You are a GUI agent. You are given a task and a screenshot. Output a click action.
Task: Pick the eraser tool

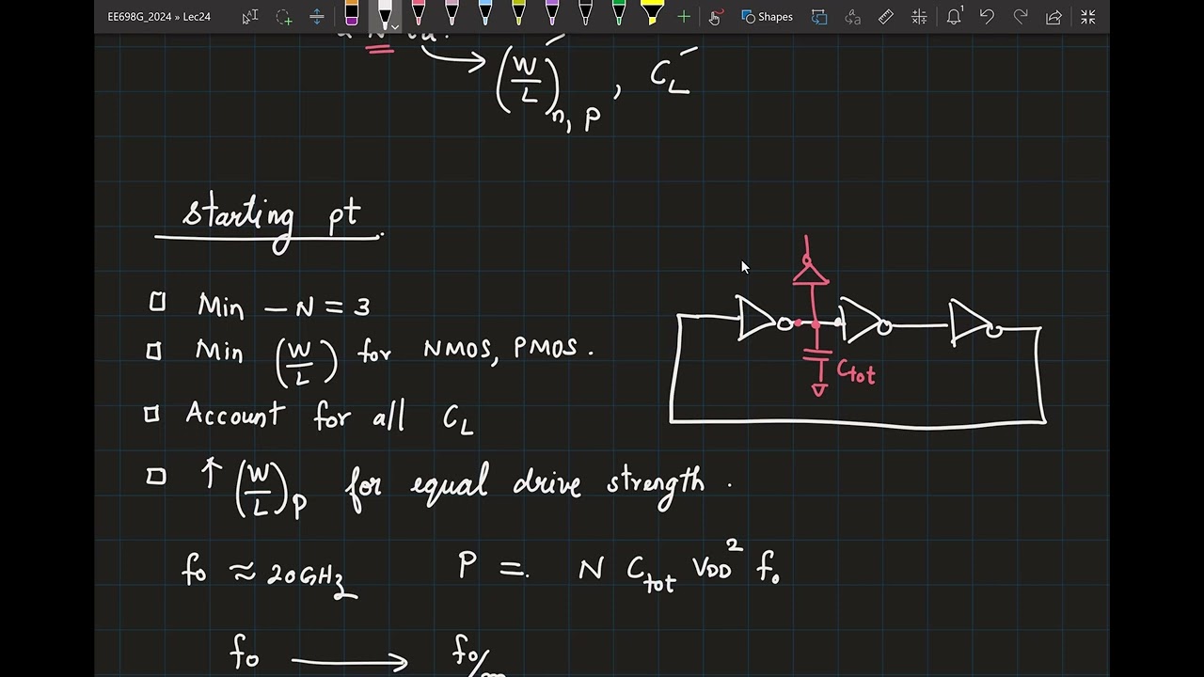point(351,13)
